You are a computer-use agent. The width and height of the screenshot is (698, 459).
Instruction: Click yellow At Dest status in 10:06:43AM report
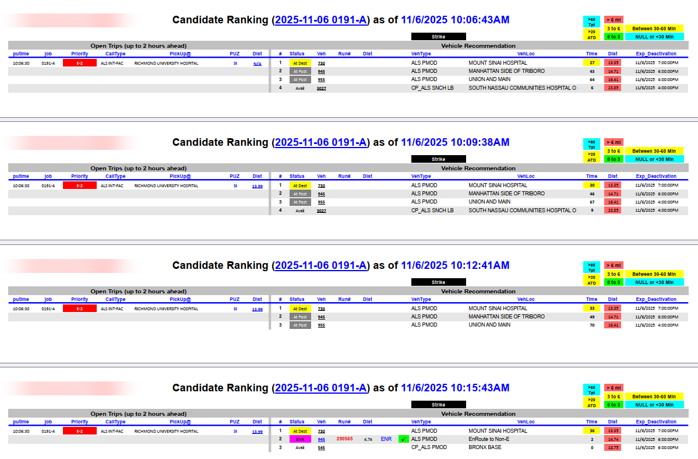click(300, 63)
